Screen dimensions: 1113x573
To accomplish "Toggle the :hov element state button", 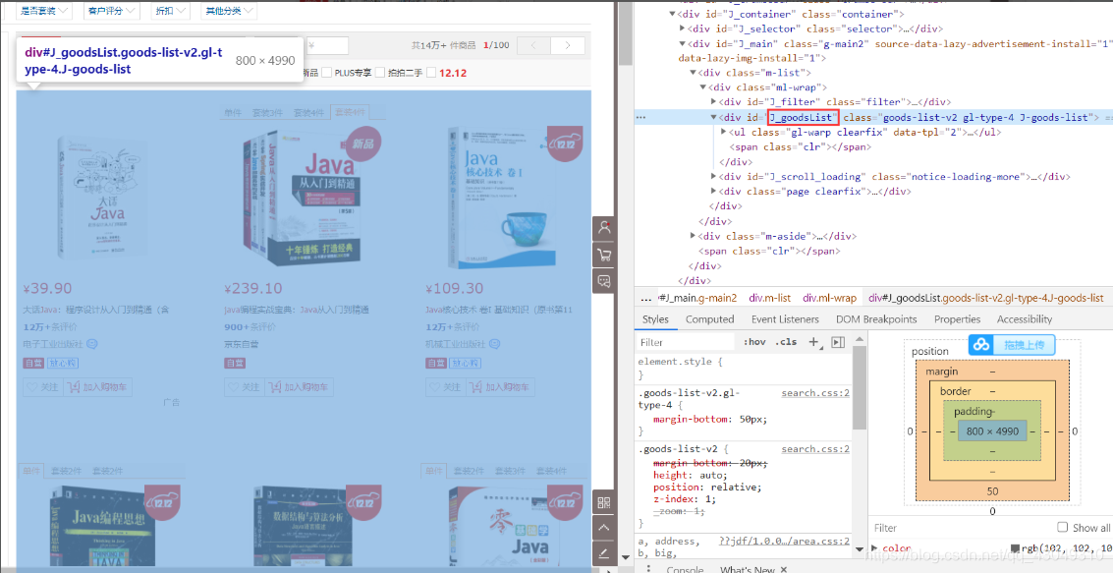I will point(754,341).
